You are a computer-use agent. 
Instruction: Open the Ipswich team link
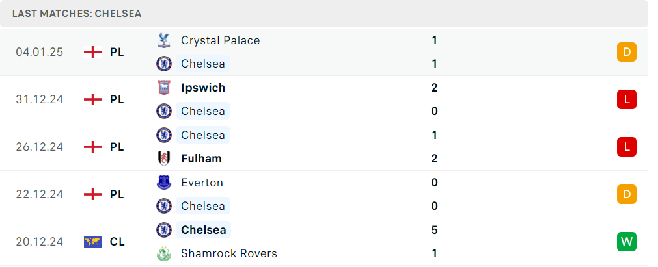click(x=203, y=88)
